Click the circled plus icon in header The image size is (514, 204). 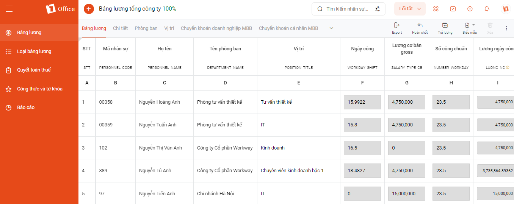tap(470, 9)
